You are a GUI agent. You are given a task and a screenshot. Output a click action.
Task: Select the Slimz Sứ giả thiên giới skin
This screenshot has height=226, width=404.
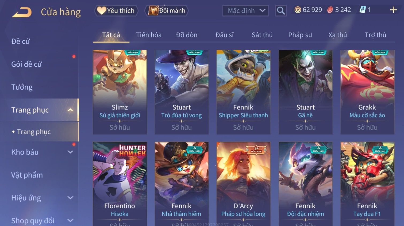point(120,92)
